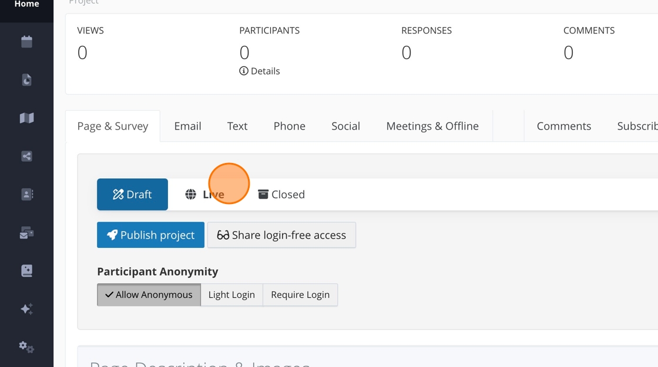Open the Comments tab
Screen dimensions: 658x367
click(x=563, y=126)
